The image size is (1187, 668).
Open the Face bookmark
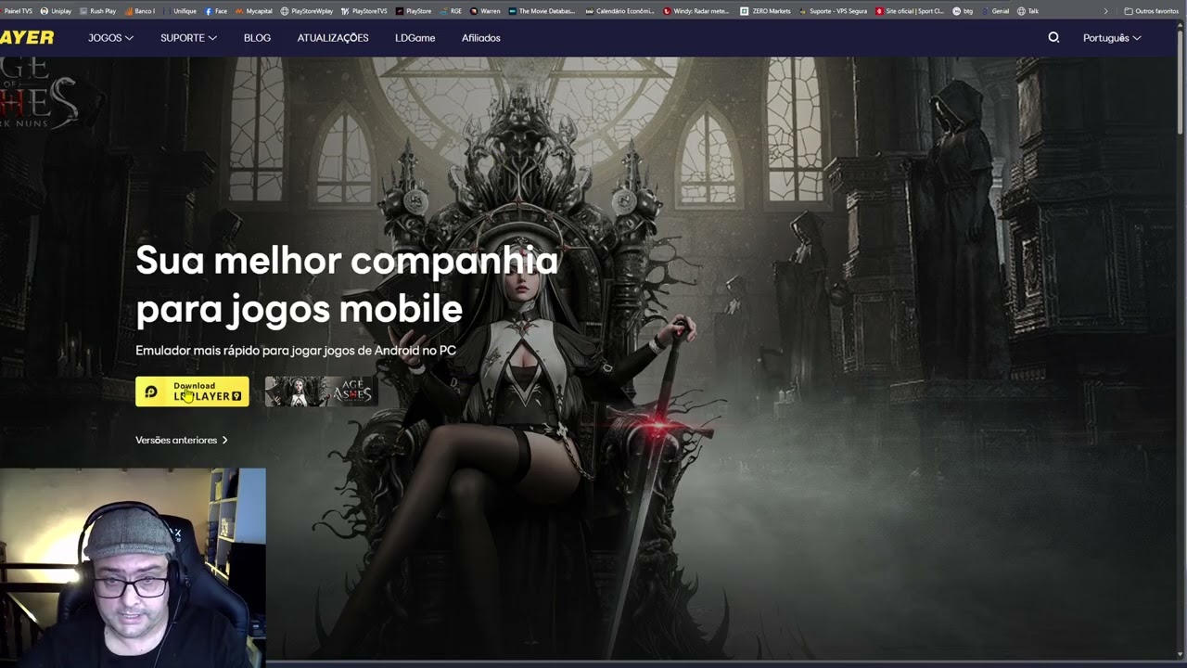(x=216, y=11)
